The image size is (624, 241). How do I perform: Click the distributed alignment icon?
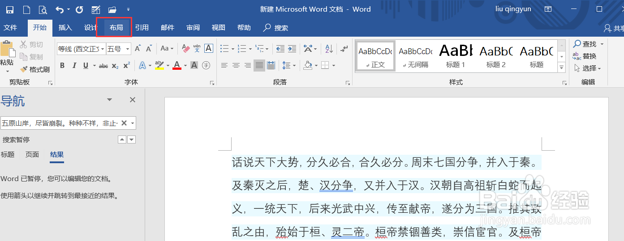click(271, 66)
